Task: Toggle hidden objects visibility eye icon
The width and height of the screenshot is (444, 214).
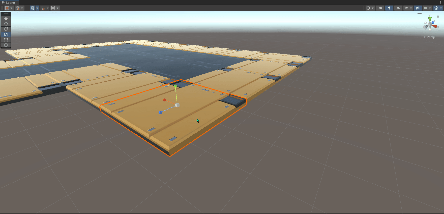Action: pos(418,8)
